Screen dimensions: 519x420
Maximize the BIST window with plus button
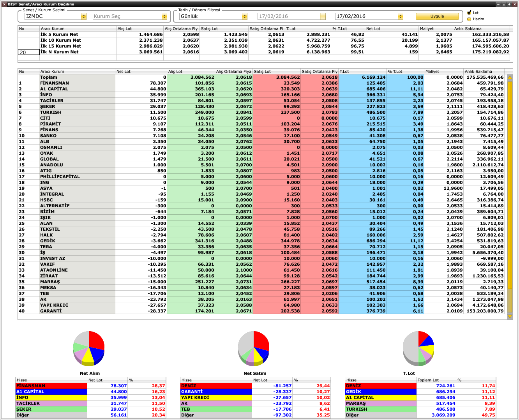coord(509,4)
